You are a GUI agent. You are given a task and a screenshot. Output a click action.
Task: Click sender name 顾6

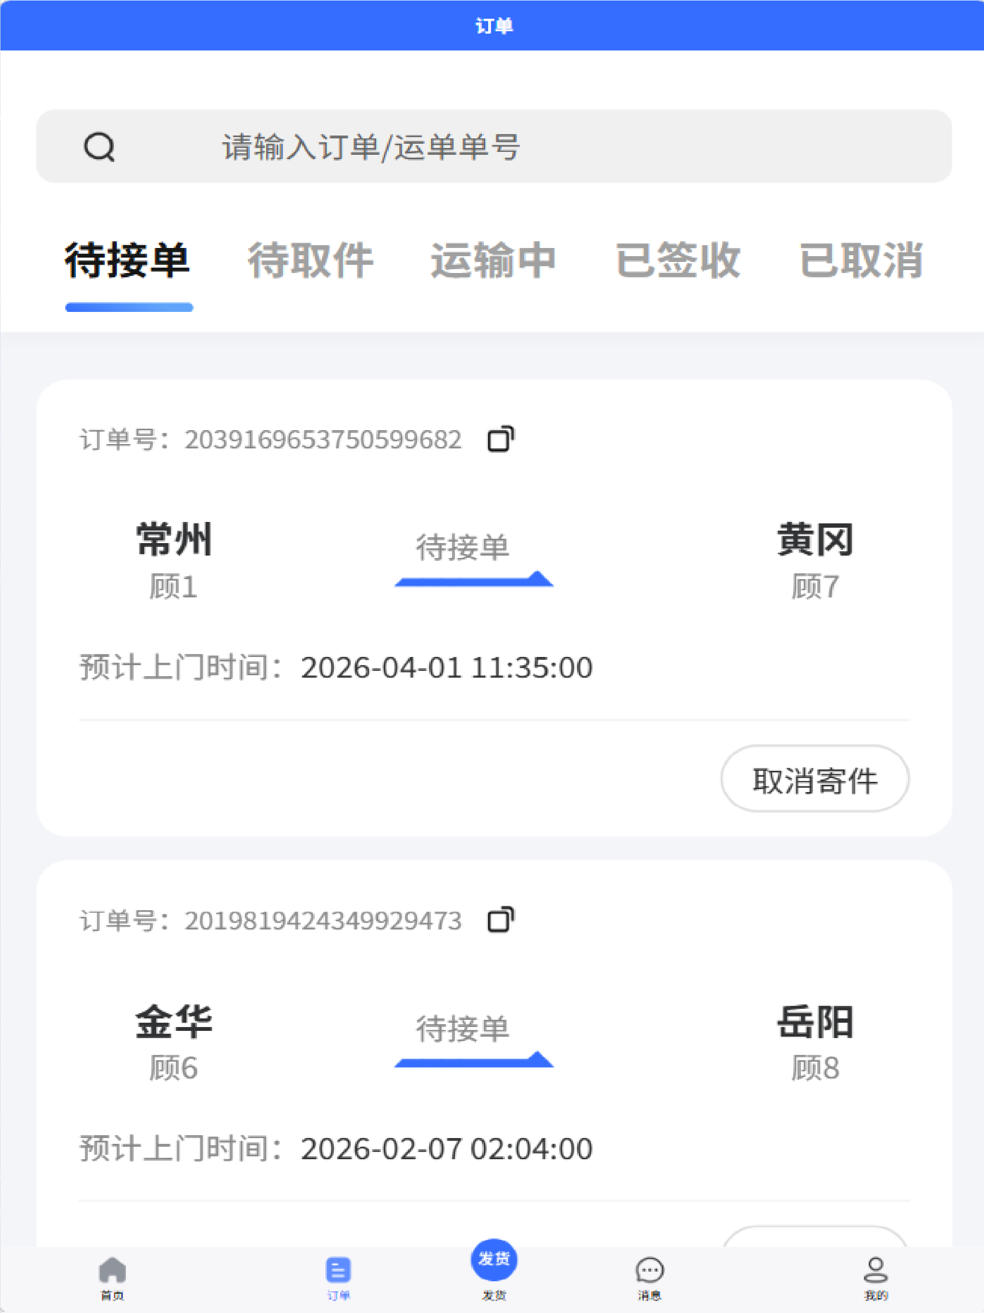click(x=173, y=1068)
